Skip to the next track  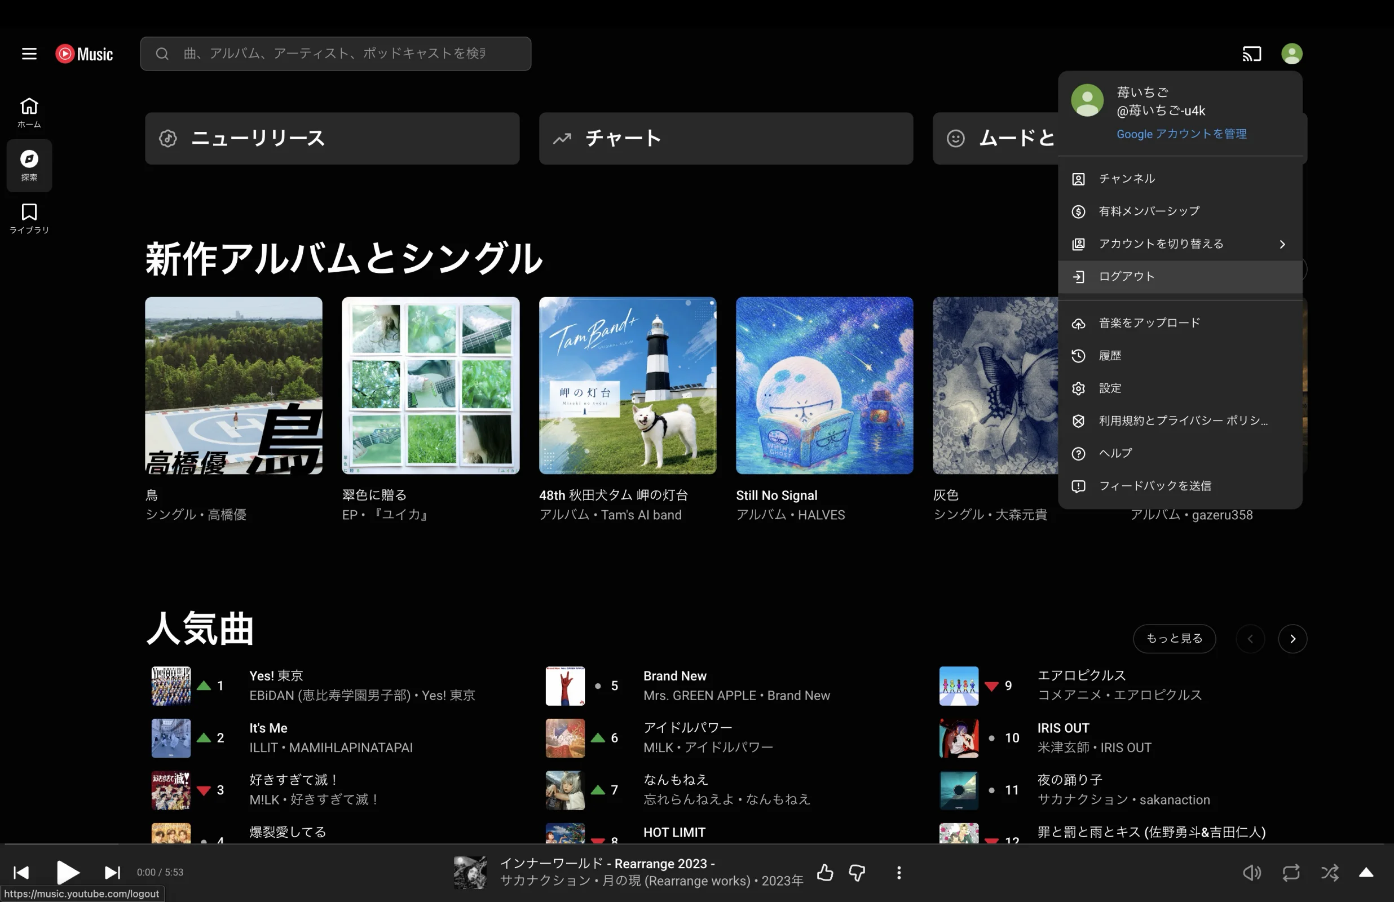[x=112, y=873]
